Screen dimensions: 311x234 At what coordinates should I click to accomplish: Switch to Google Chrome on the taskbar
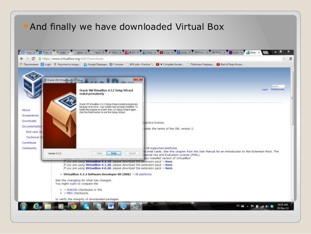pos(74,206)
